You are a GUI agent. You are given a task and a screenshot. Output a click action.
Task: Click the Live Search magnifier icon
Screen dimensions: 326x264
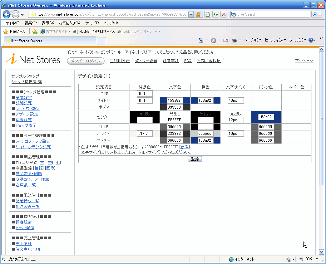(314, 14)
